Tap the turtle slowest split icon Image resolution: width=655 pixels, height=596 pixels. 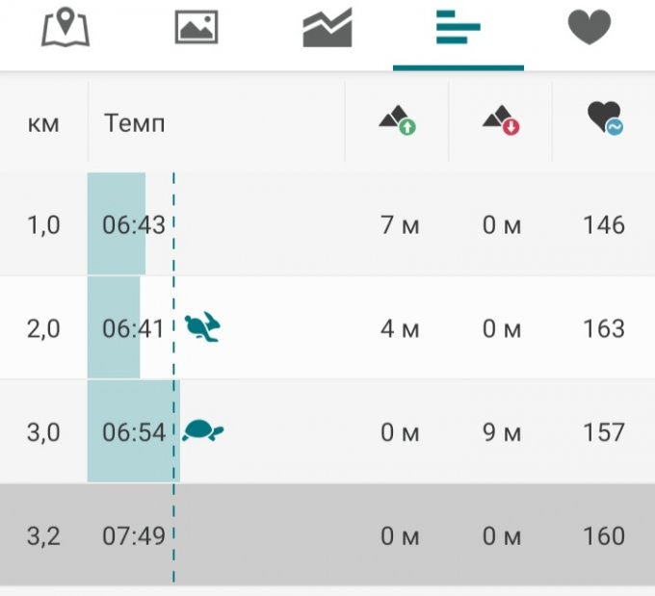coord(203,430)
